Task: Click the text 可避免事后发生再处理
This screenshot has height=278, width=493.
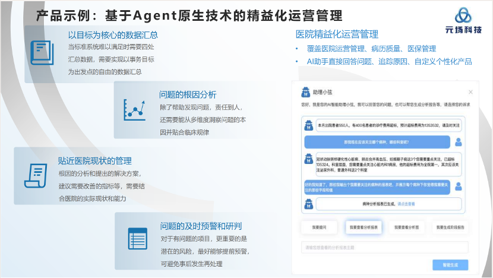Action: click(x=191, y=264)
